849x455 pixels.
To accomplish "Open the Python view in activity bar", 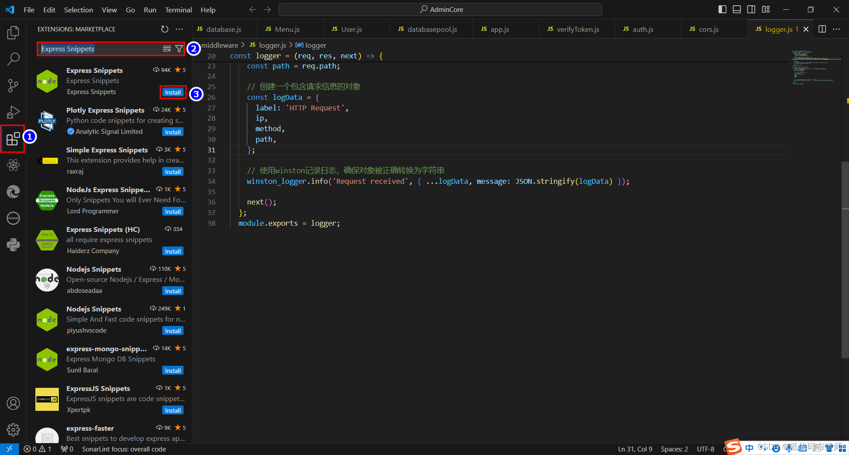I will click(x=13, y=245).
